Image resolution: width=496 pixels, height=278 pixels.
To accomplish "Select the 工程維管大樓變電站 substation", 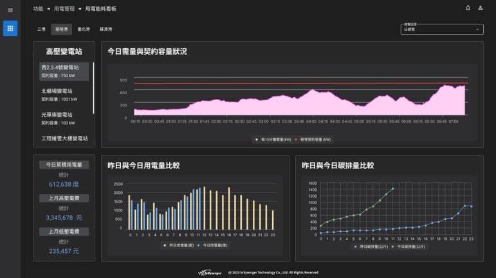I will [x=64, y=138].
